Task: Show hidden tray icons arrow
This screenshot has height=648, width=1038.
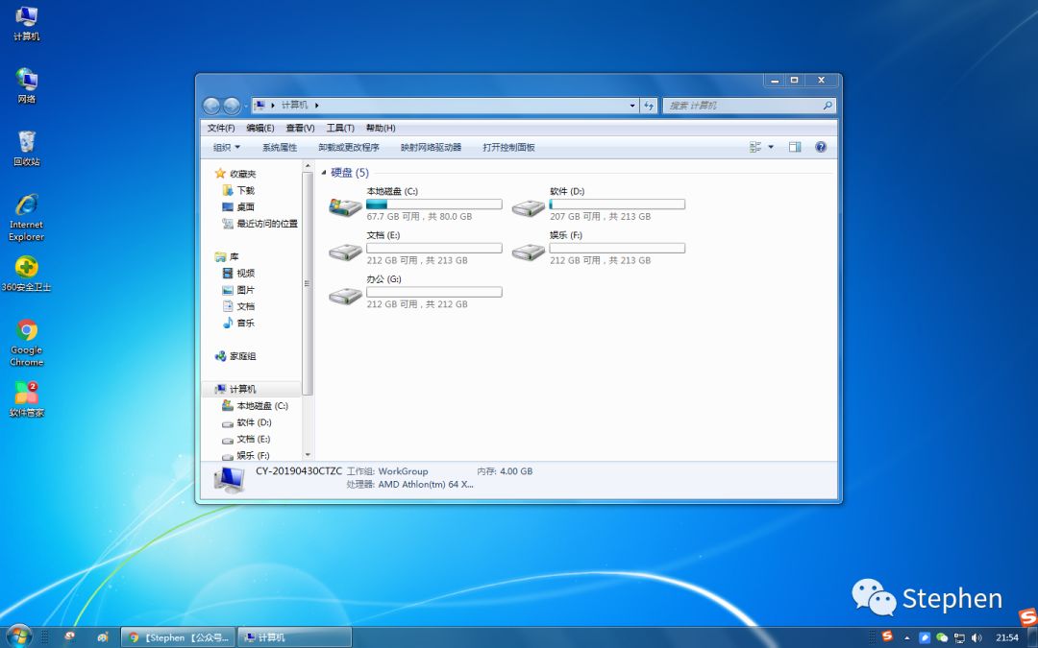Action: [907, 637]
